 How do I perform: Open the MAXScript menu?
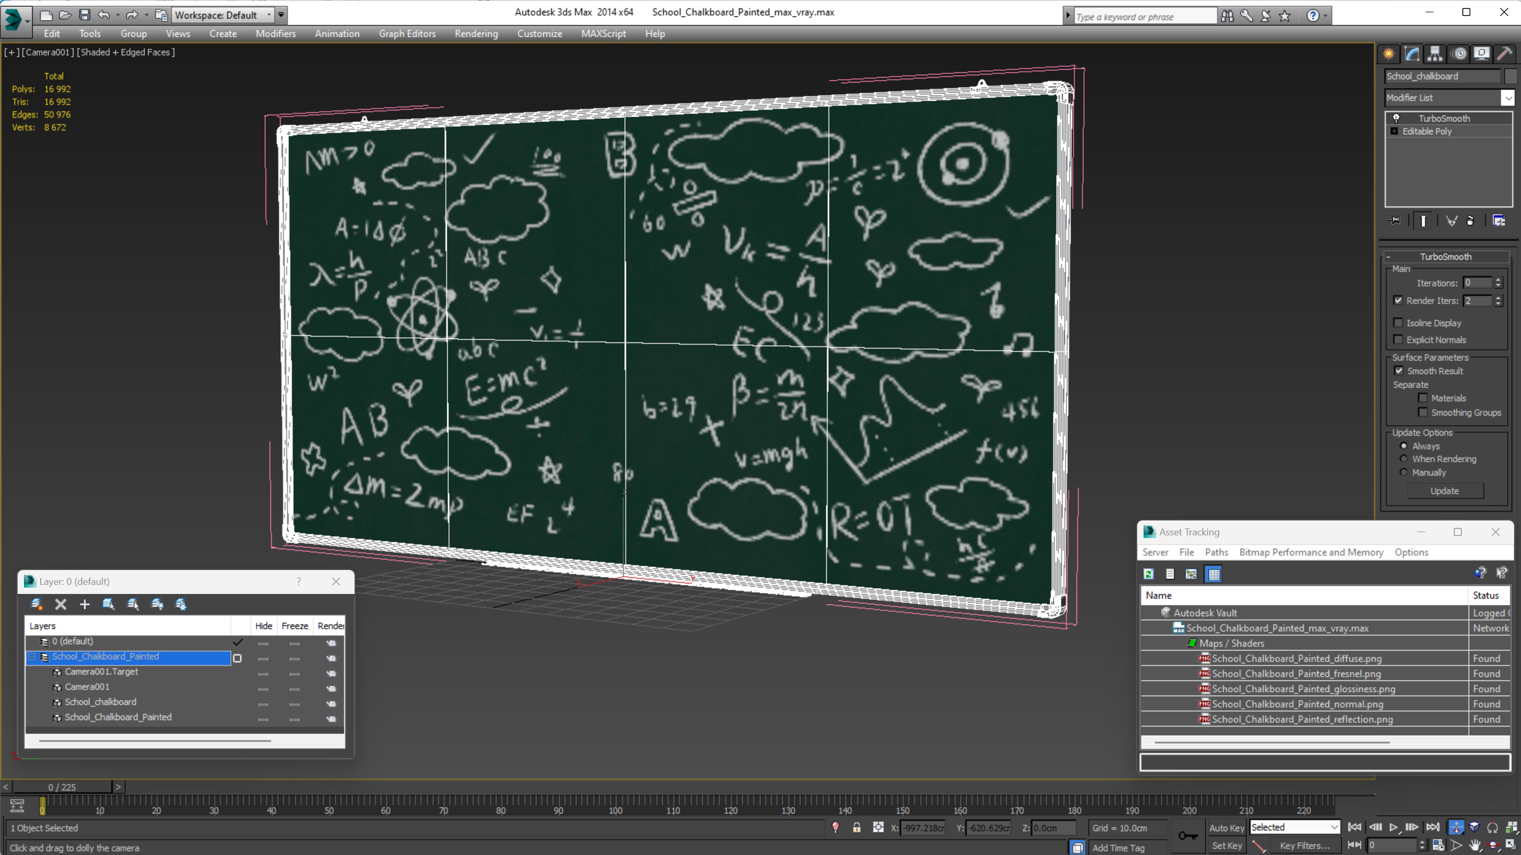[x=603, y=34]
